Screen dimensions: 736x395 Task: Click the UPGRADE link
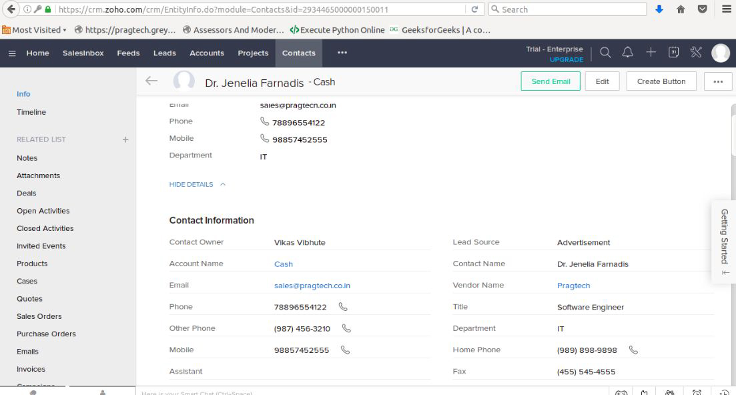(x=567, y=59)
